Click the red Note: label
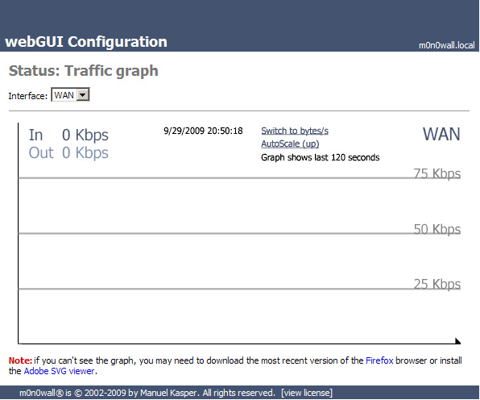This screenshot has height=400, width=480. 20,360
